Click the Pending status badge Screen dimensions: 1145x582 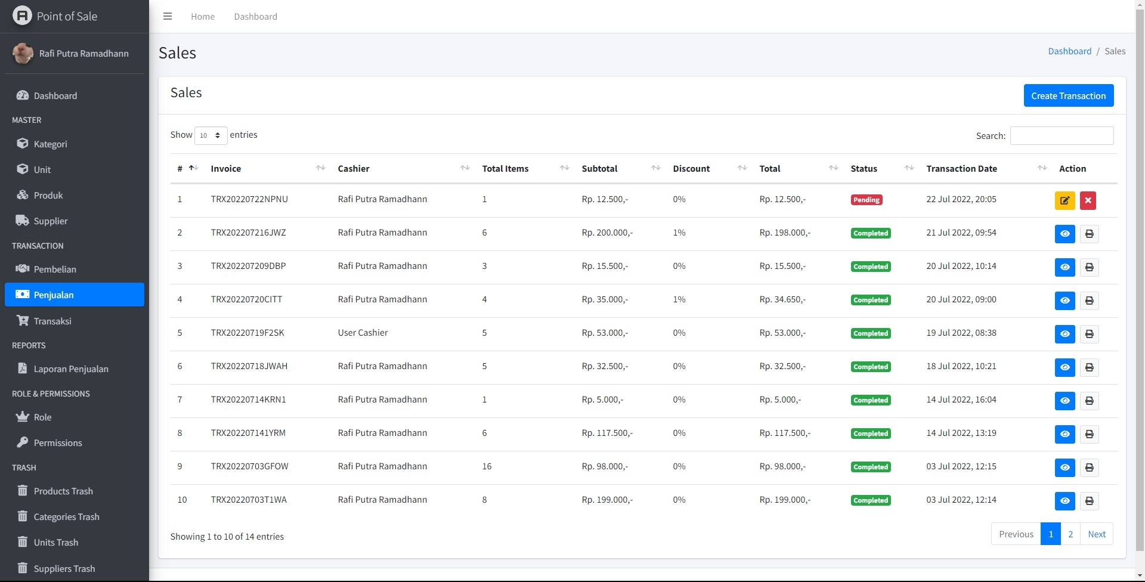[x=866, y=200]
